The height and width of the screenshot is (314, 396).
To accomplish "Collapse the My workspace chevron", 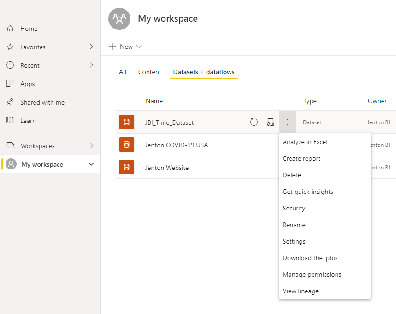I will tap(91, 164).
